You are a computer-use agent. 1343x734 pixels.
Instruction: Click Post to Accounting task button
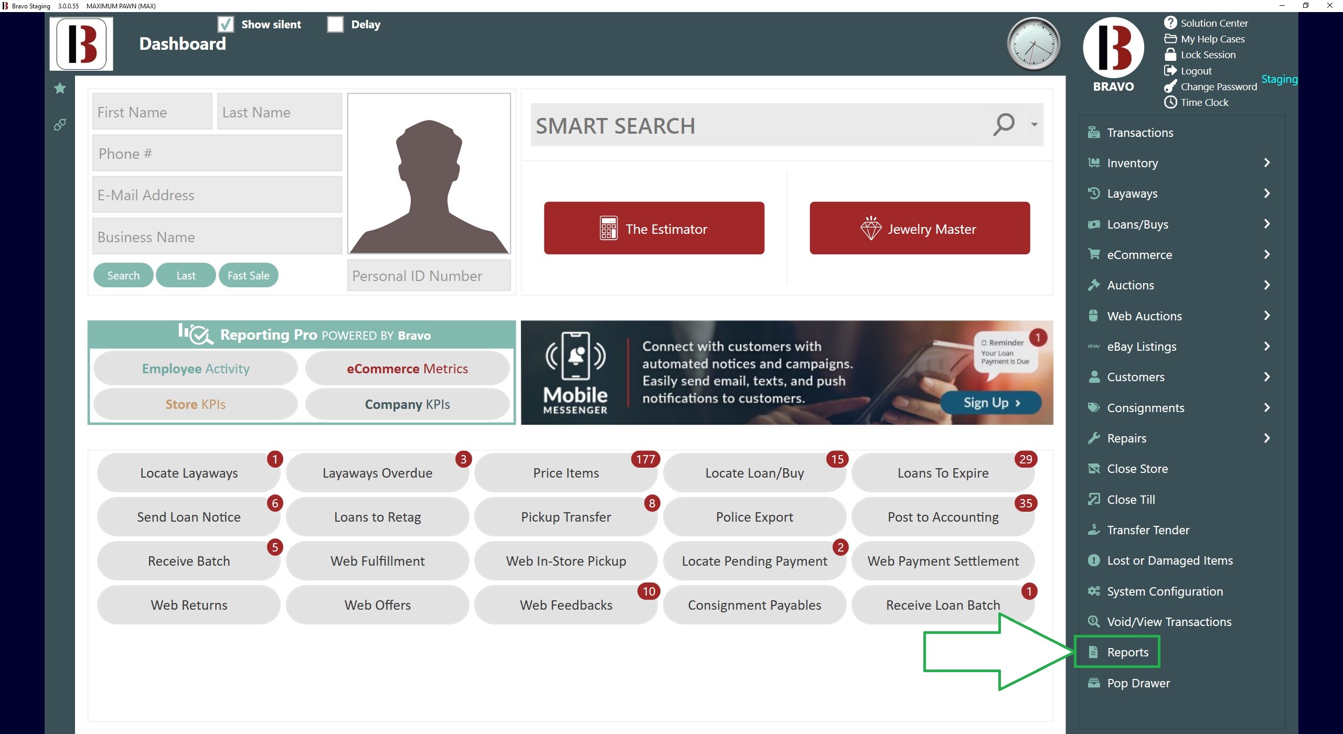coord(943,517)
